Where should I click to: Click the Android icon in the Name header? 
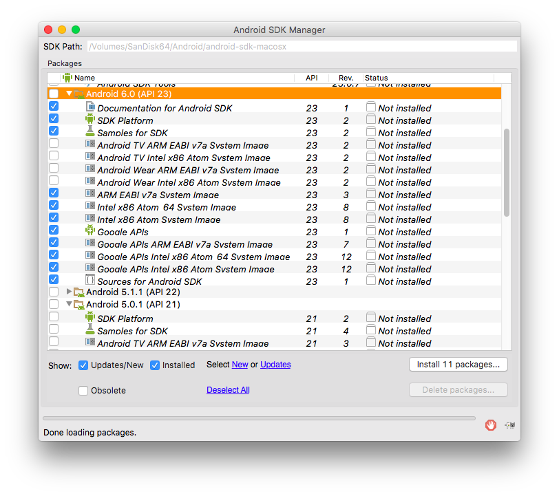67,77
